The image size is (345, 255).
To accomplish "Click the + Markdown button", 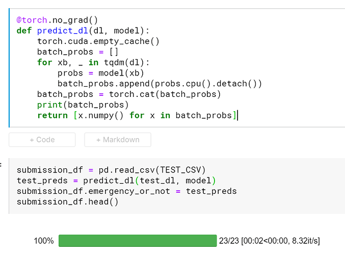I will click(x=118, y=140).
